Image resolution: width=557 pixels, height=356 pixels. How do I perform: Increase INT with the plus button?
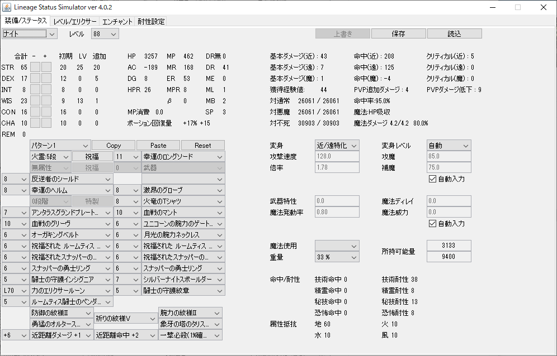(46, 90)
